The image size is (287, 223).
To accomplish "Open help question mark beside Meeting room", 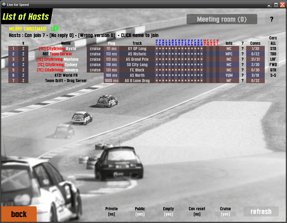I will 272,19.
